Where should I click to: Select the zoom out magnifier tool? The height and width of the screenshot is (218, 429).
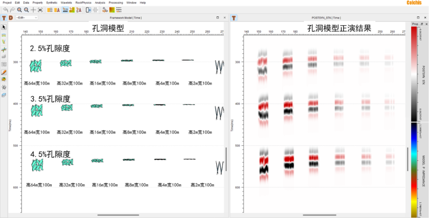pyautogui.click(x=26, y=10)
